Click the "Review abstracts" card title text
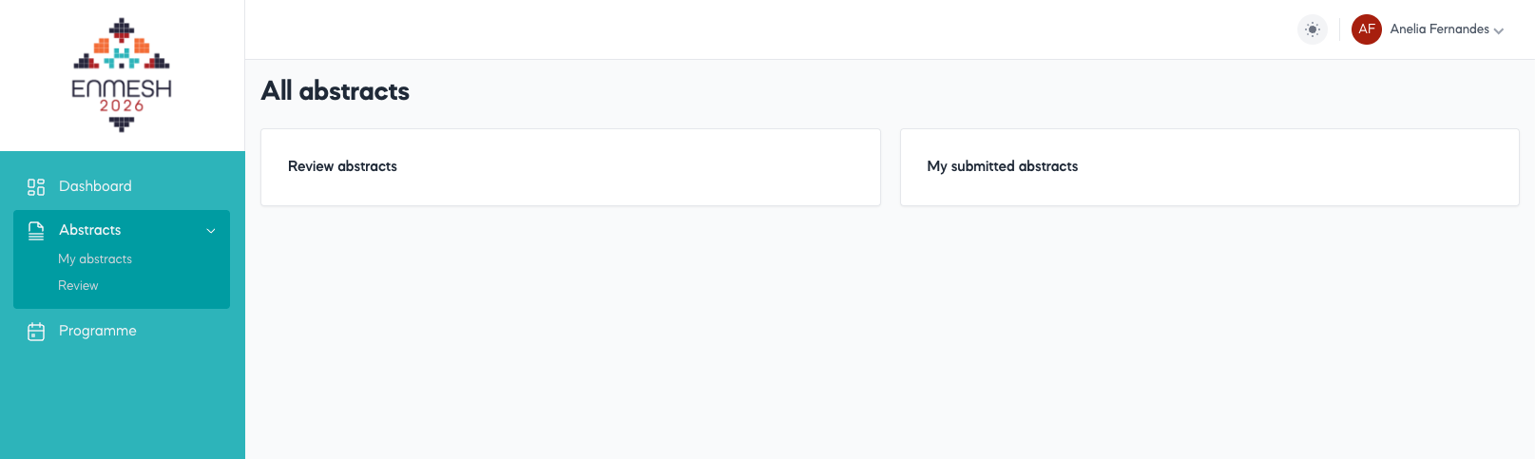Image resolution: width=1535 pixels, height=459 pixels. click(342, 166)
